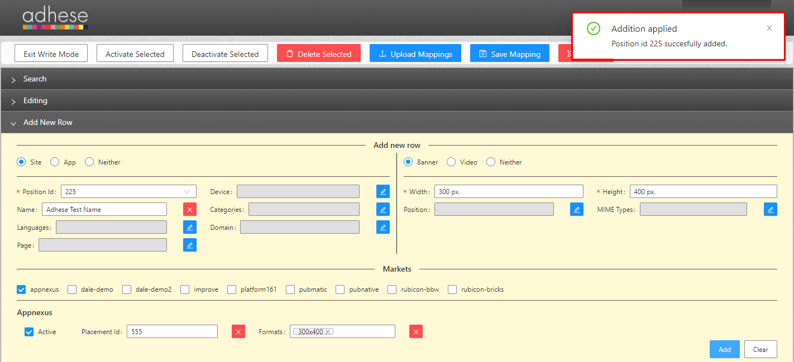Viewport: 794px width, 362px height.
Task: Dismiss the Addition applied notification
Action: [769, 28]
